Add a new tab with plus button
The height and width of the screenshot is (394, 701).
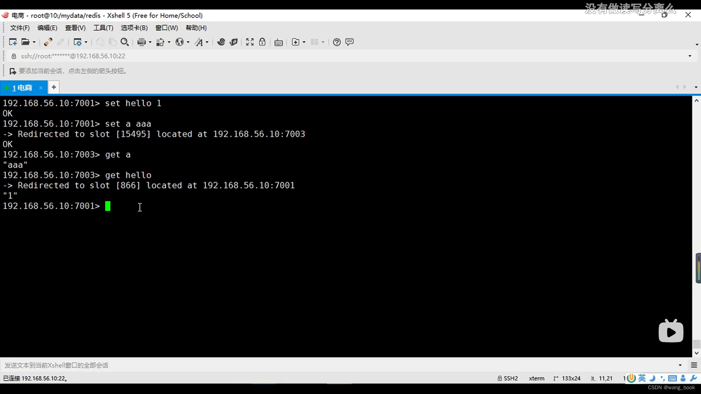pyautogui.click(x=54, y=87)
